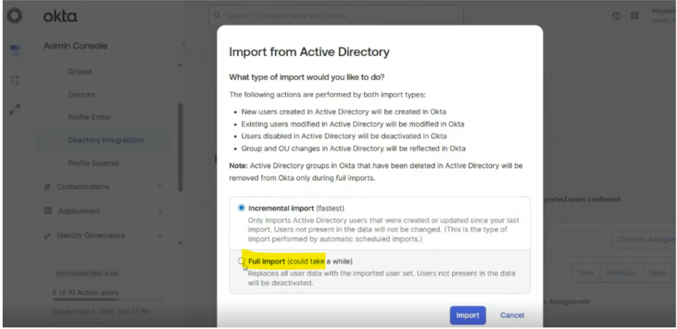This screenshot has width=677, height=329.
Task: Click the Applications grid icon in sidebar
Action: 48,211
